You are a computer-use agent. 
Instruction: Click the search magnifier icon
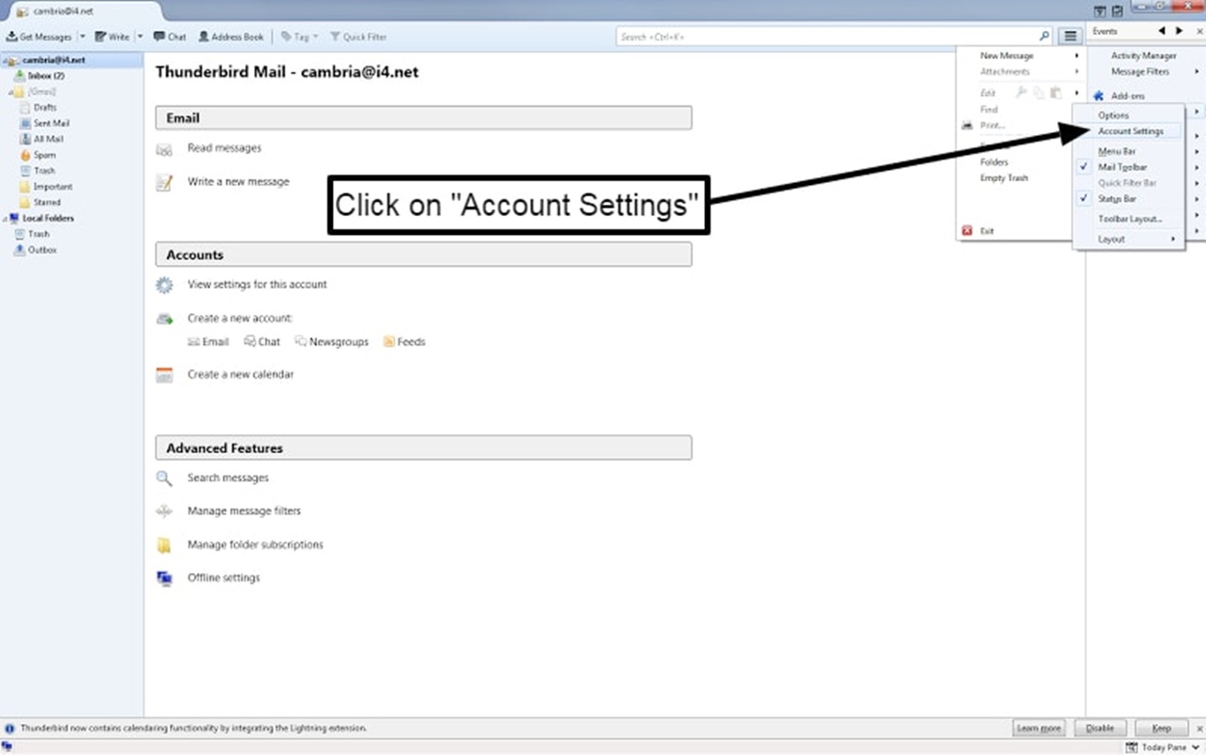(1044, 36)
